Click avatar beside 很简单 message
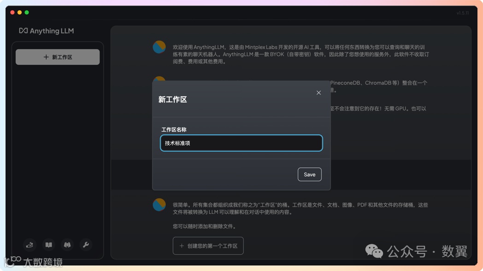Viewport: 483px width, 271px height. [159, 205]
